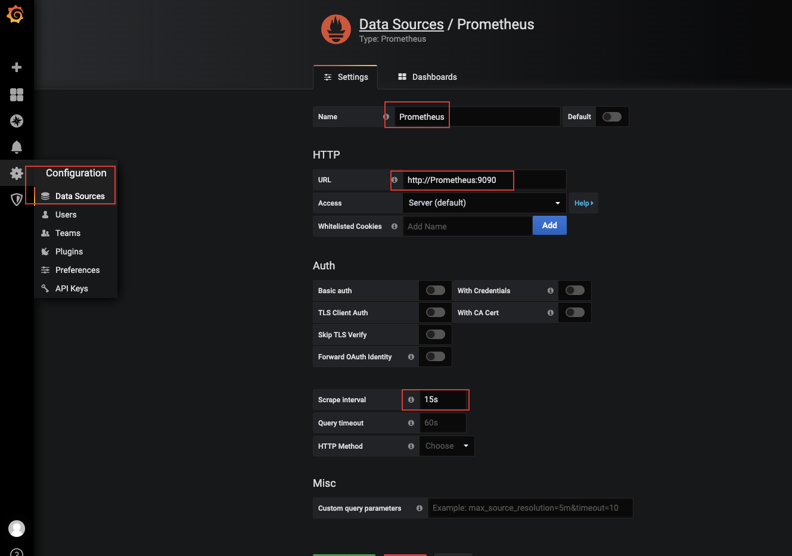792x556 pixels.
Task: Open the HTTP Method Choose dropdown
Action: 447,446
